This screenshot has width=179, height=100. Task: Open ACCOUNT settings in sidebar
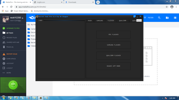(8, 63)
